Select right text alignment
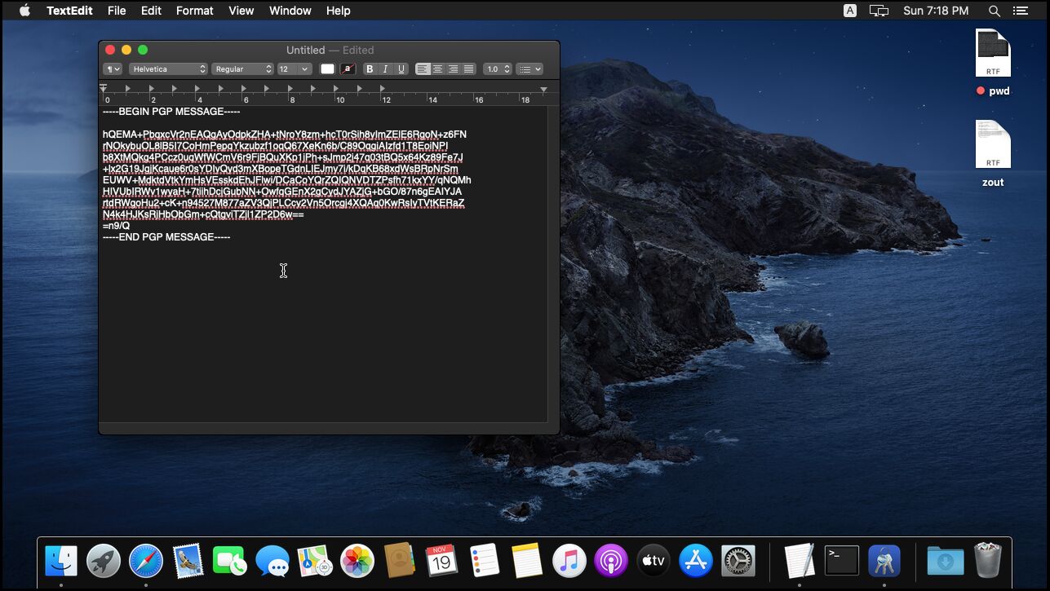 click(454, 68)
